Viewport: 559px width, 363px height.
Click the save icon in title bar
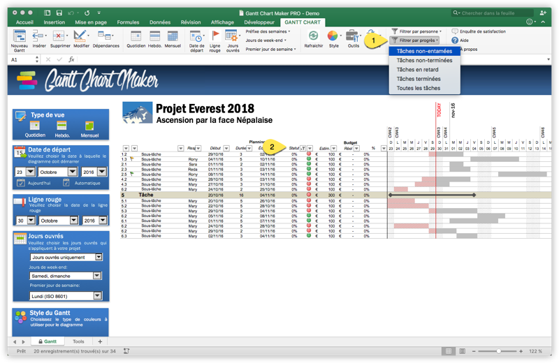click(x=59, y=13)
